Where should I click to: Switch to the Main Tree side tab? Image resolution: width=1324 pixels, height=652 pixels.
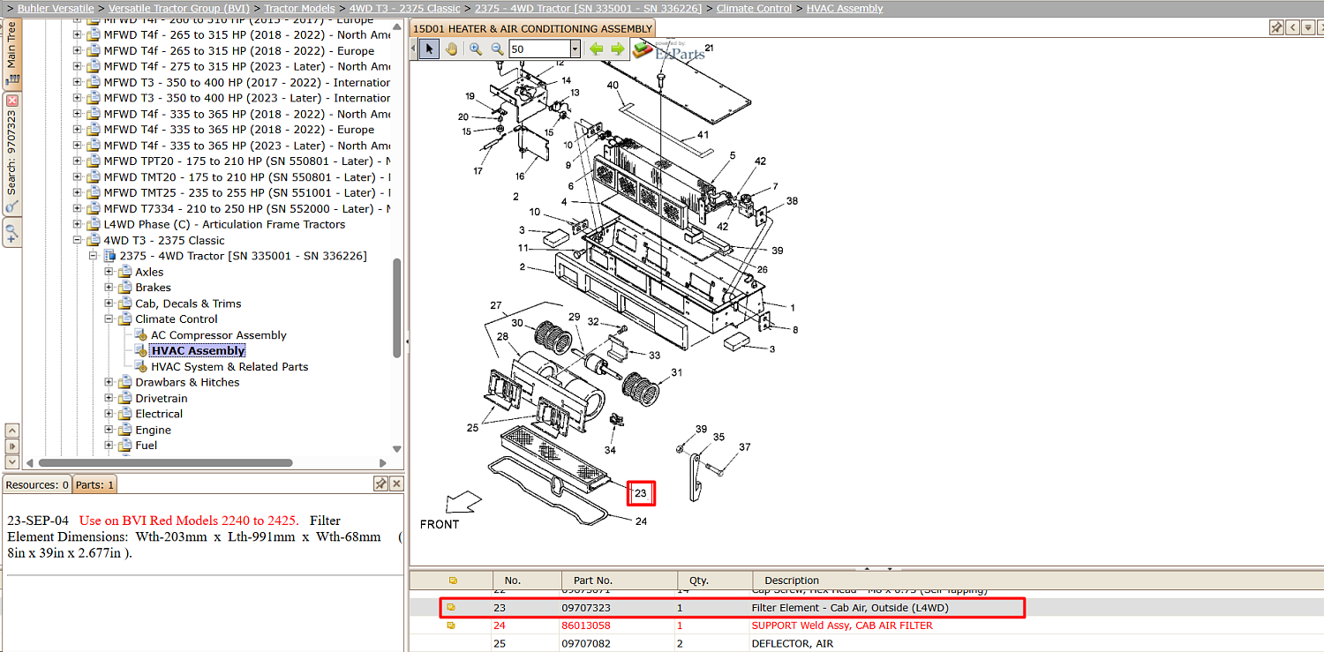(x=11, y=53)
